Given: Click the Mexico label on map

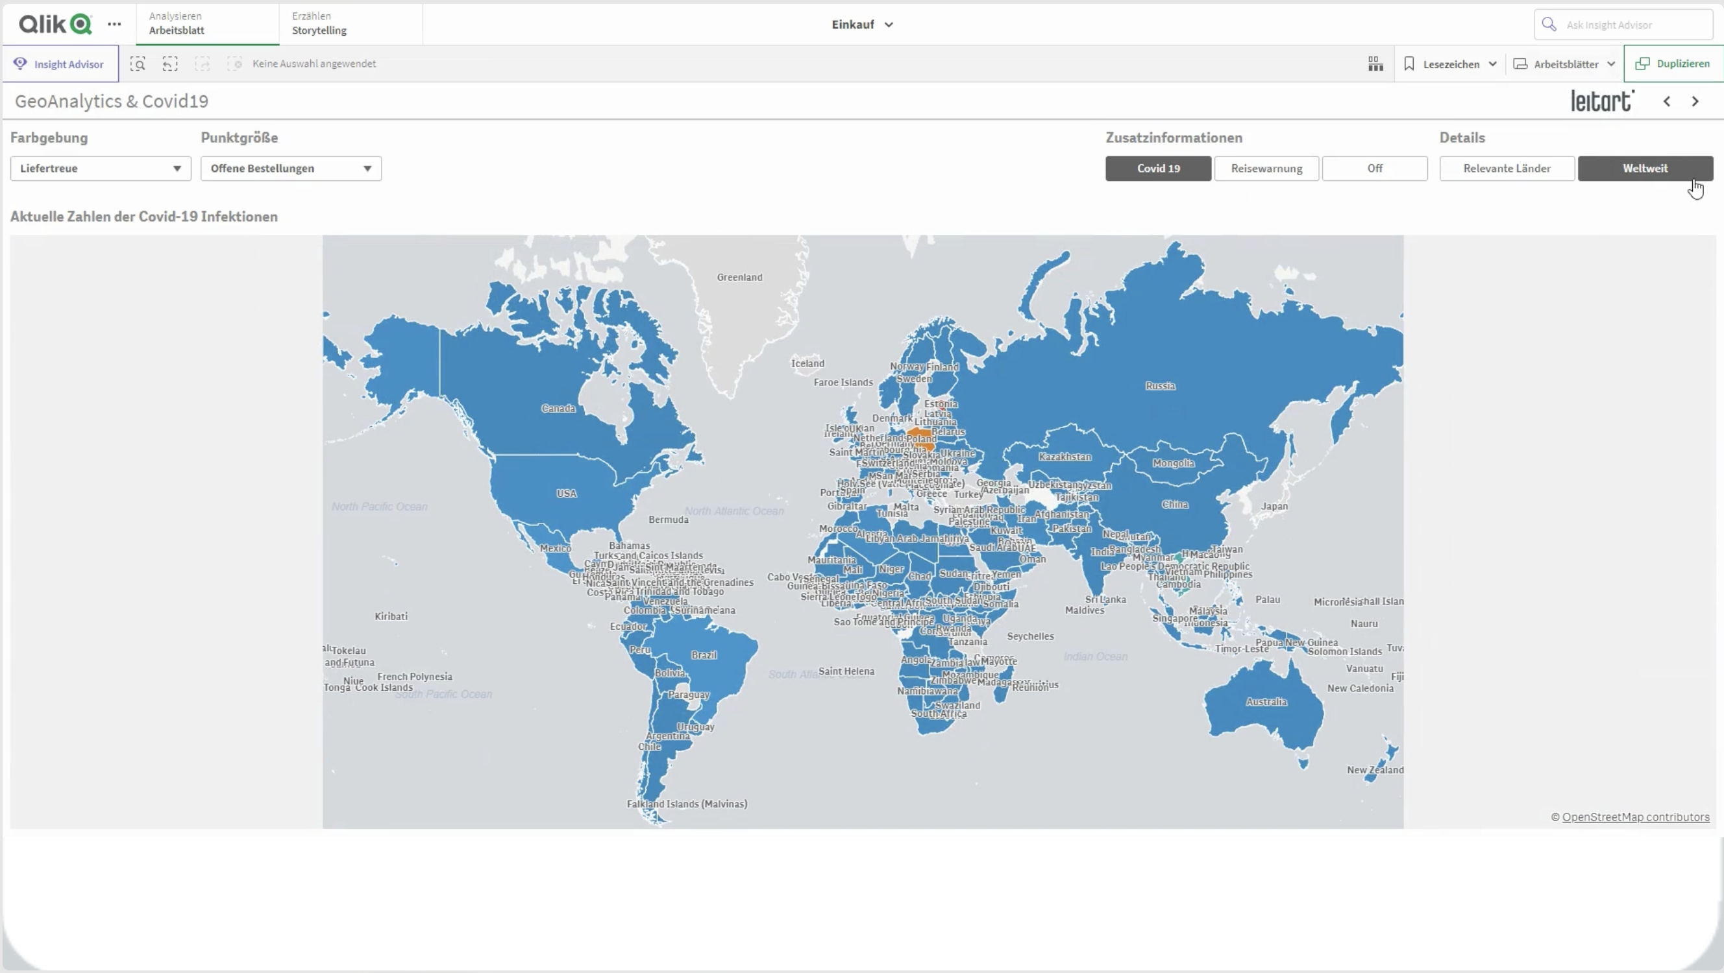Looking at the screenshot, I should click(x=556, y=547).
